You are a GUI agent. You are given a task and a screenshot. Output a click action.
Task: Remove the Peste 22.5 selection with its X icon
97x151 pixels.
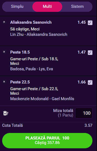point(4,82)
